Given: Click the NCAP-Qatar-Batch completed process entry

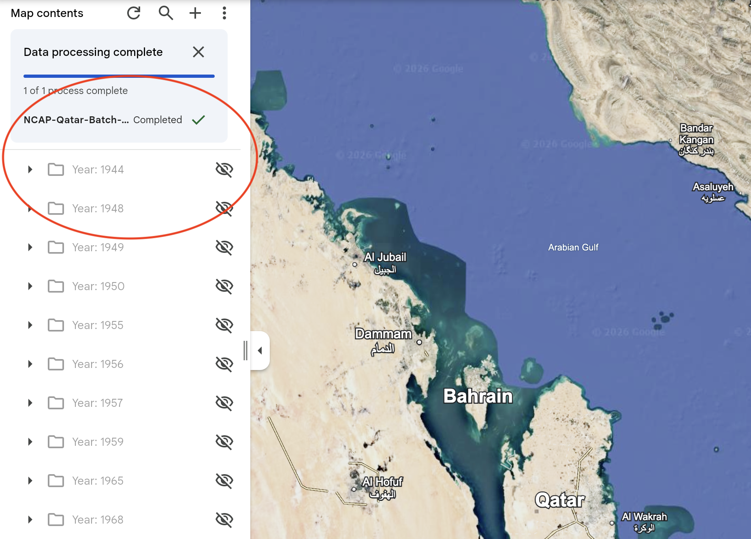Looking at the screenshot, I should coord(115,120).
